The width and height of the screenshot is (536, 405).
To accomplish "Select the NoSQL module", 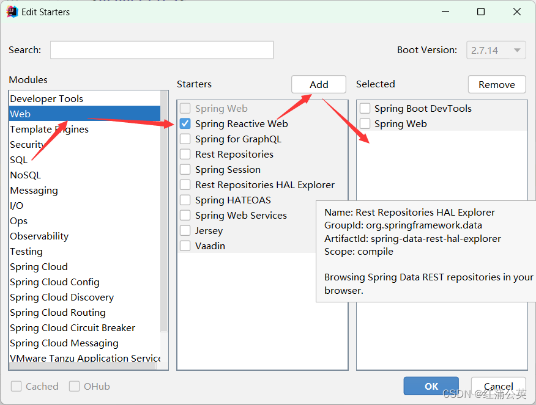I will [85, 175].
